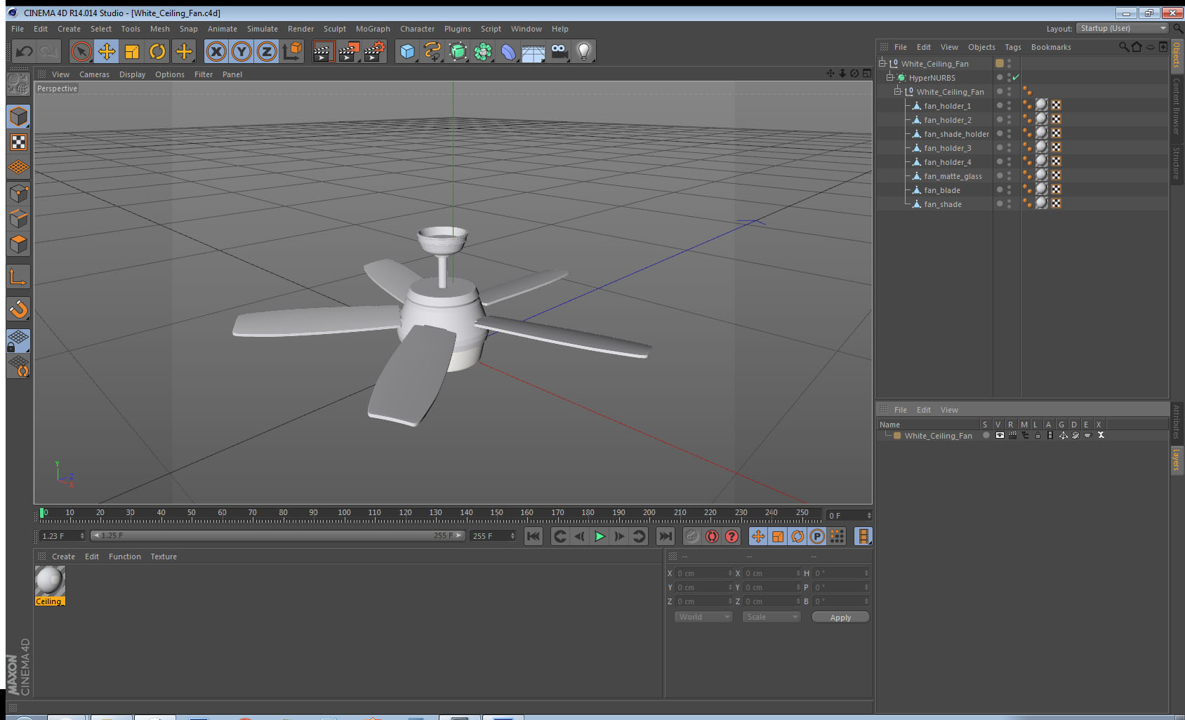Screen dimensions: 1185x720
Task: Open the Scale mode dropdown
Action: tap(772, 617)
